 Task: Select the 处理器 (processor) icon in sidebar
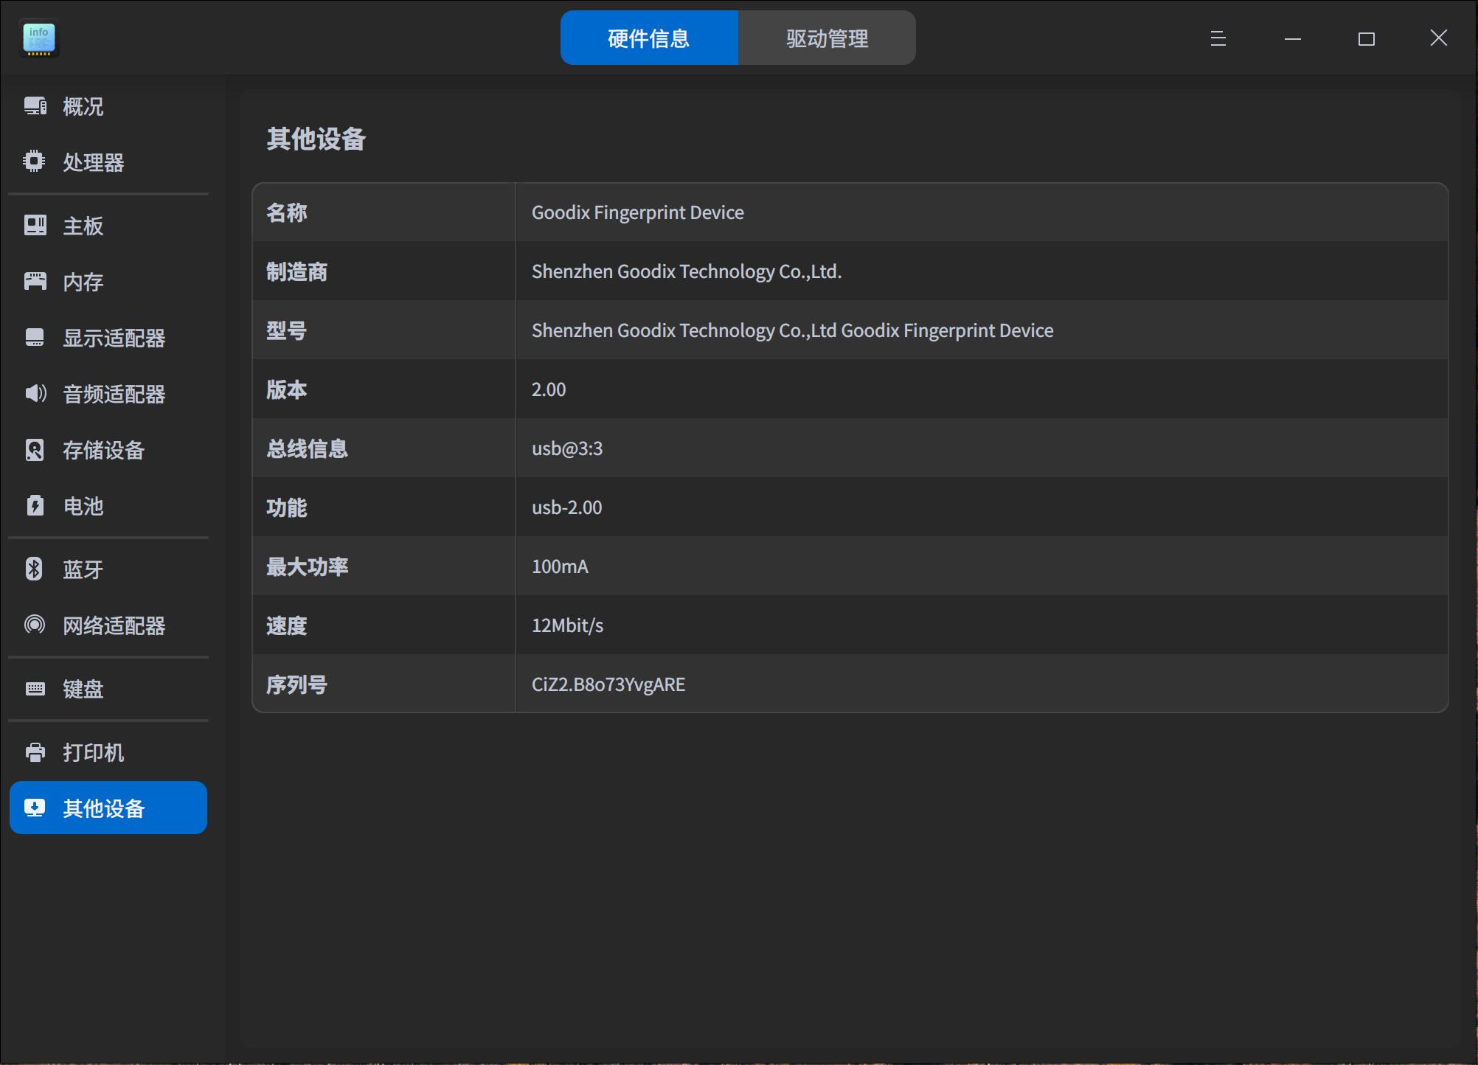[x=35, y=162]
